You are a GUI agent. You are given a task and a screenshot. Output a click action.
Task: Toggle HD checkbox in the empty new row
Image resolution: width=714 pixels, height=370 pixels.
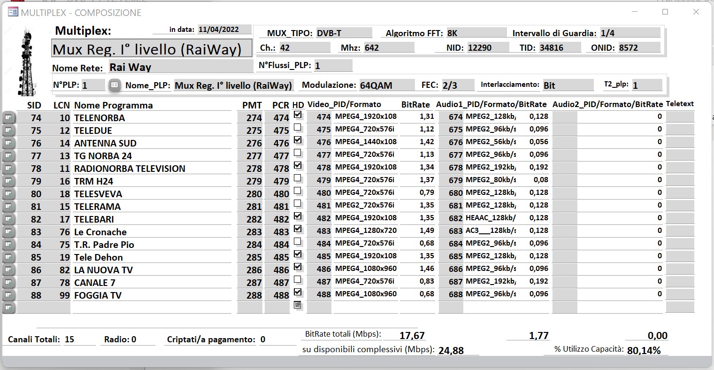click(x=298, y=305)
